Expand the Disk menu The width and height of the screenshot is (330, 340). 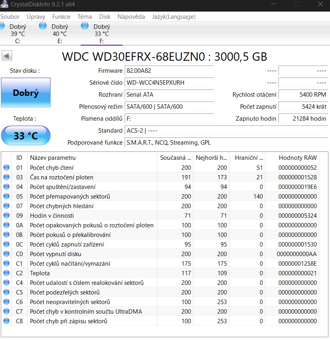[x=105, y=17]
